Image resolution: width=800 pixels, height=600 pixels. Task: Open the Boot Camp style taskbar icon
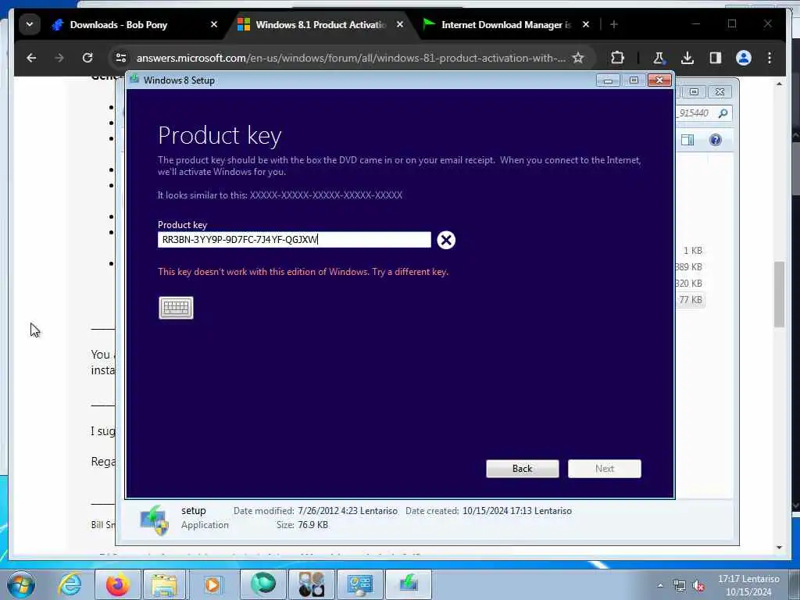click(312, 584)
